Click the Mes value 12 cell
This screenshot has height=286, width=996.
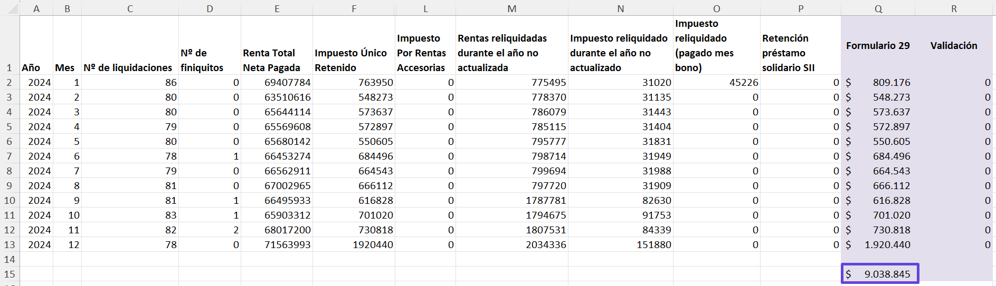[67, 244]
